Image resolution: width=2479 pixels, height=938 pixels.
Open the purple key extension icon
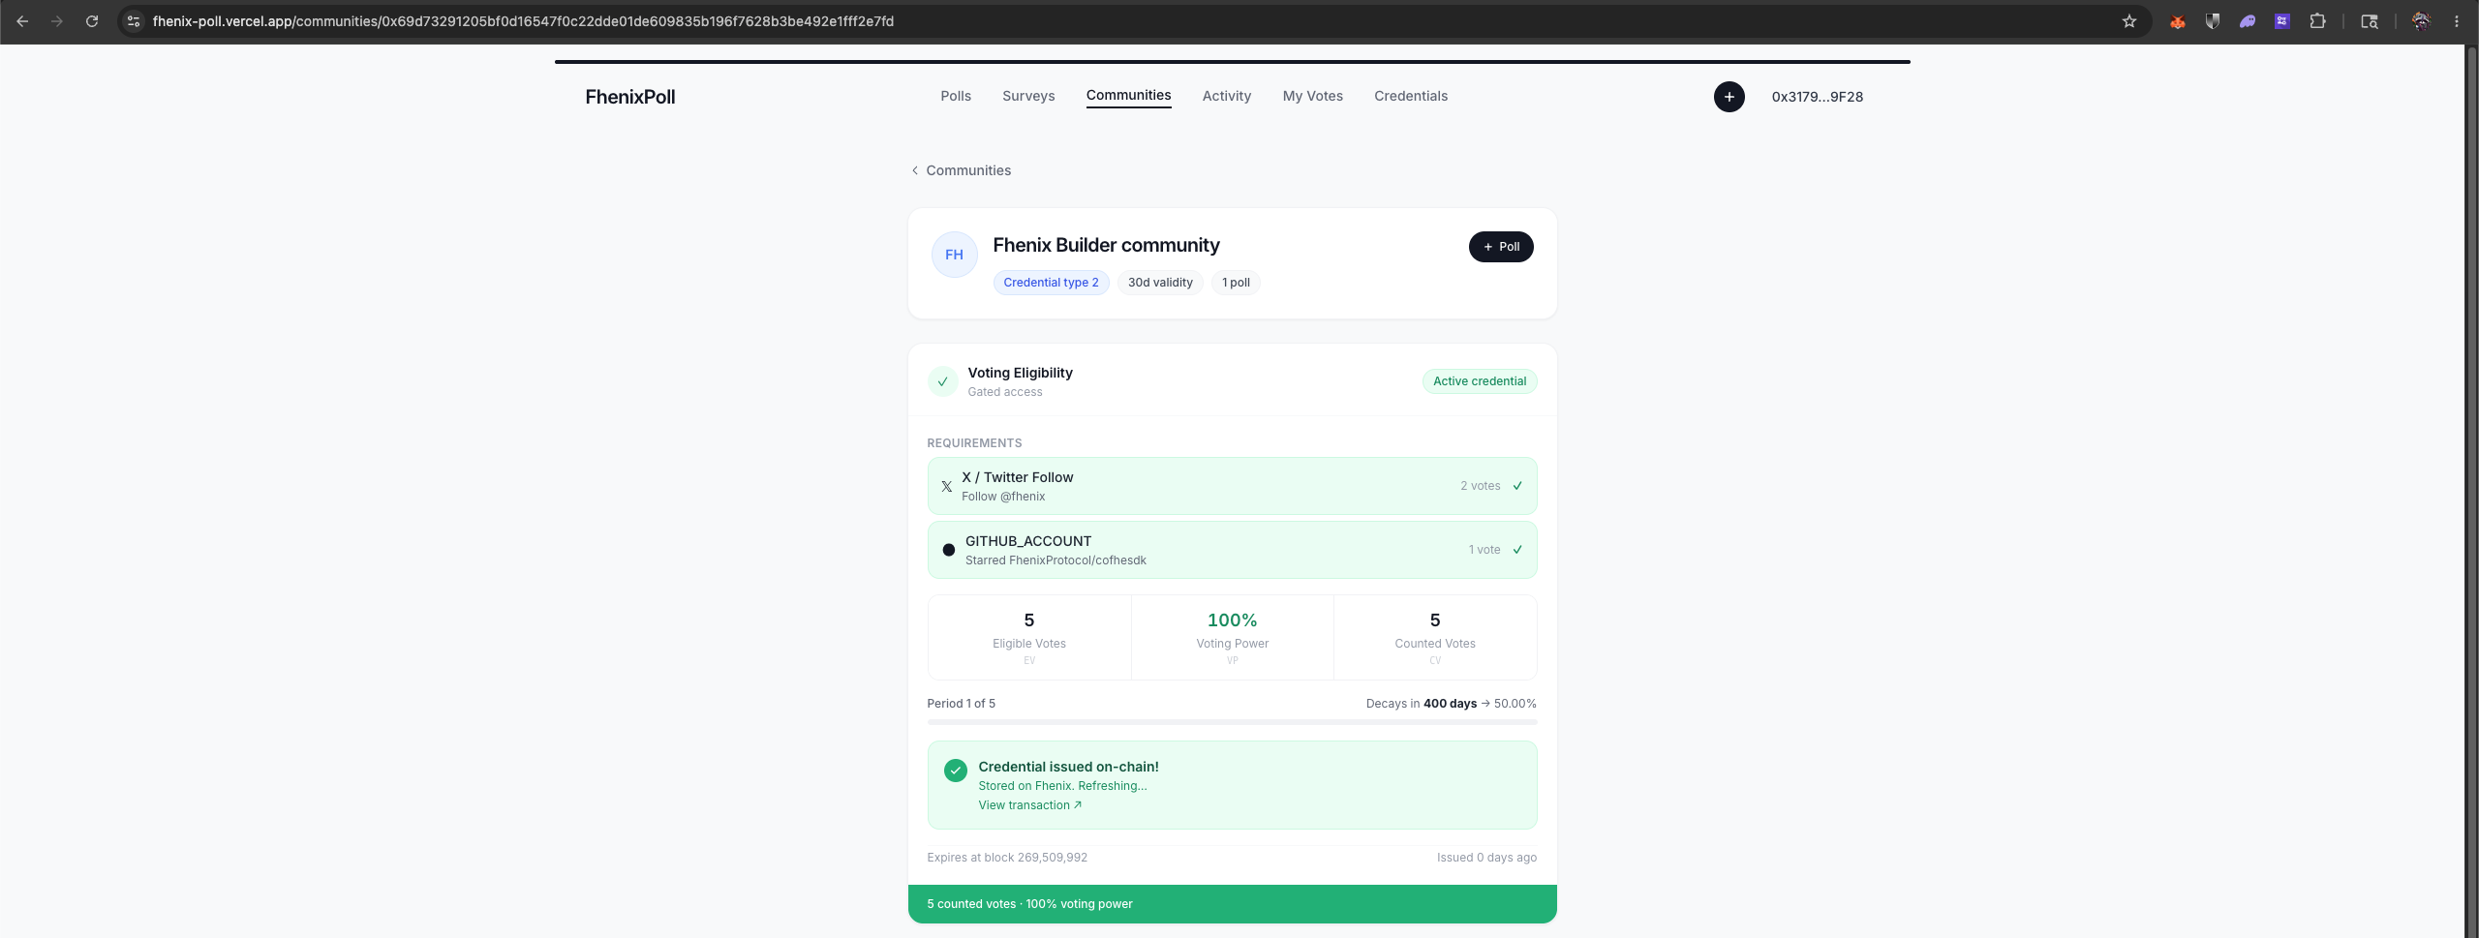pyautogui.click(x=2282, y=21)
